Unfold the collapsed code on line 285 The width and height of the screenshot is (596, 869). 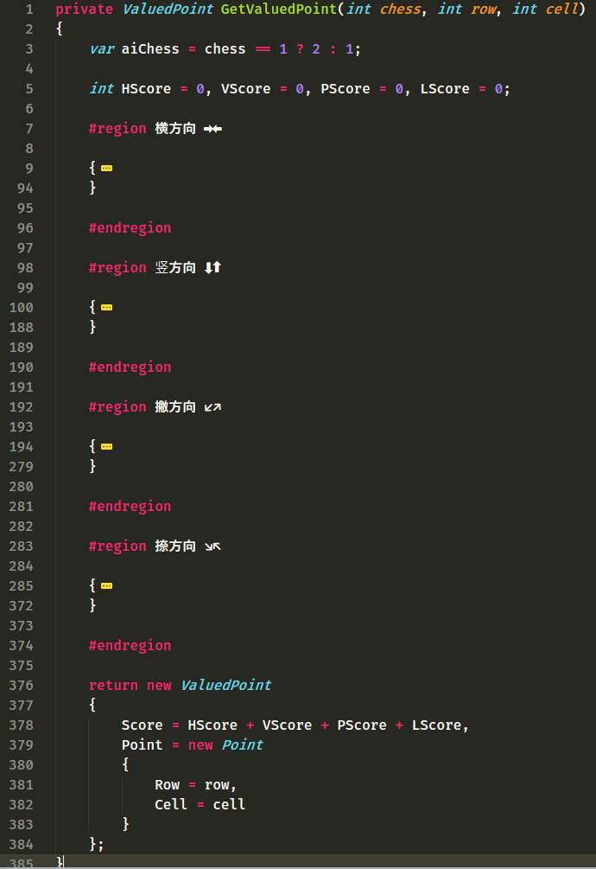pos(106,586)
